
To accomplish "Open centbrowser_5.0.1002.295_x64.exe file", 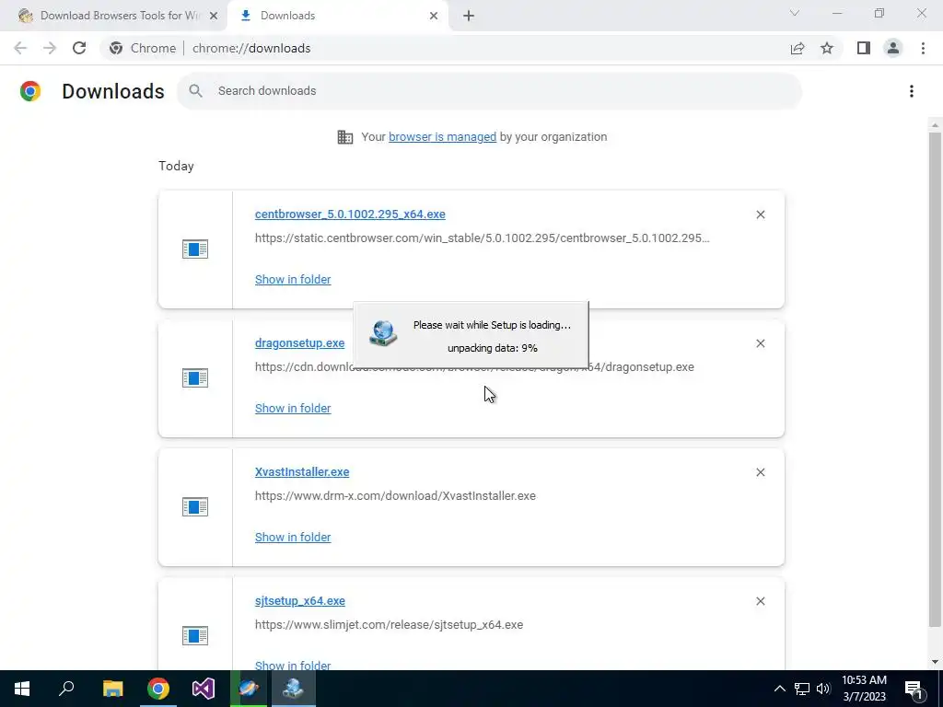I will (x=350, y=214).
